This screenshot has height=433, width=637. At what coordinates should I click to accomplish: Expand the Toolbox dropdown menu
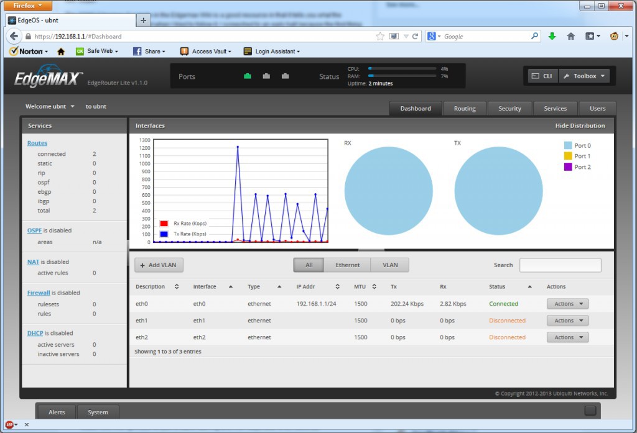click(584, 76)
